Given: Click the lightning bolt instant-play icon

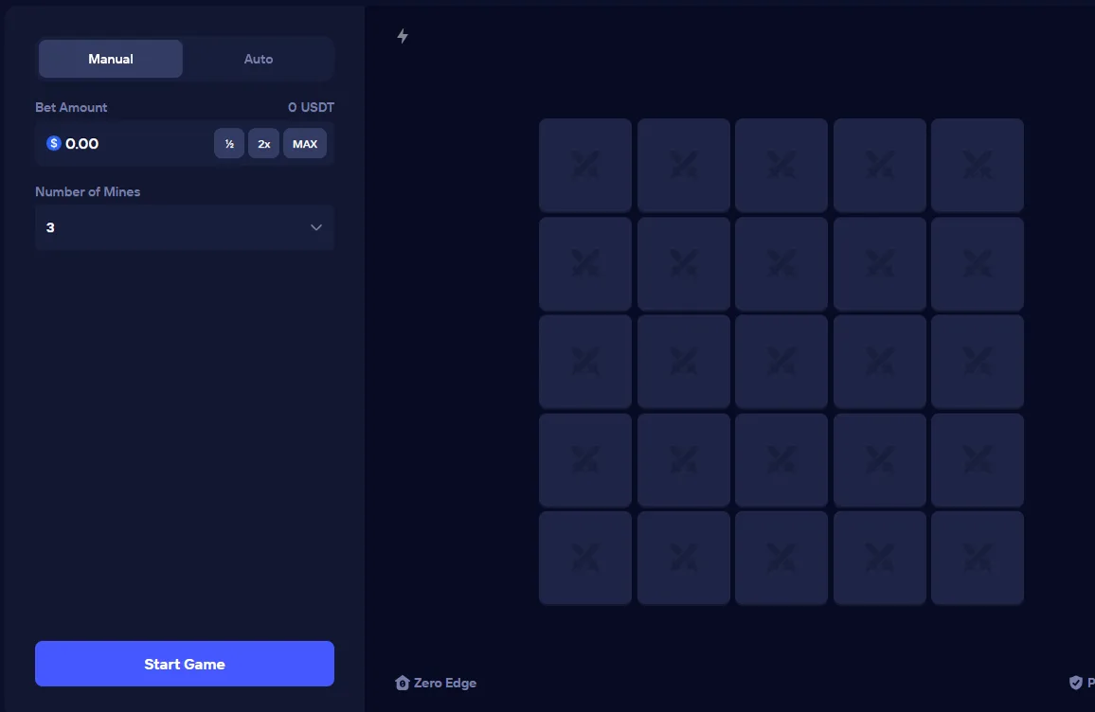Looking at the screenshot, I should coord(403,36).
